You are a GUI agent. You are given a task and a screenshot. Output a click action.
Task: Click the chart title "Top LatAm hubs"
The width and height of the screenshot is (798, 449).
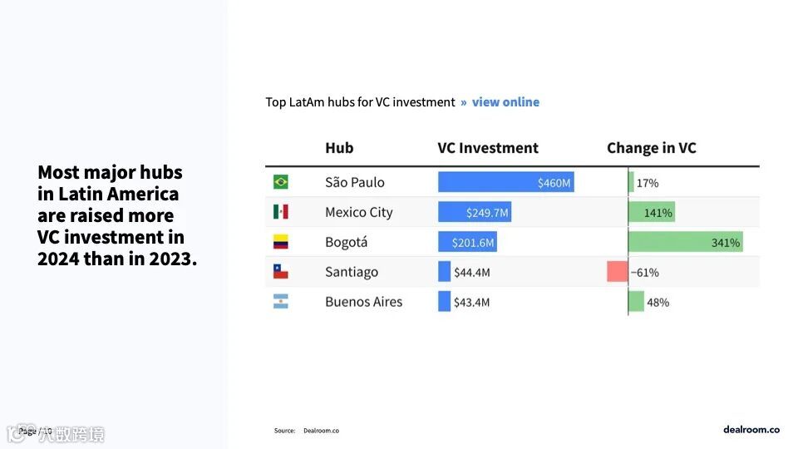(x=360, y=102)
